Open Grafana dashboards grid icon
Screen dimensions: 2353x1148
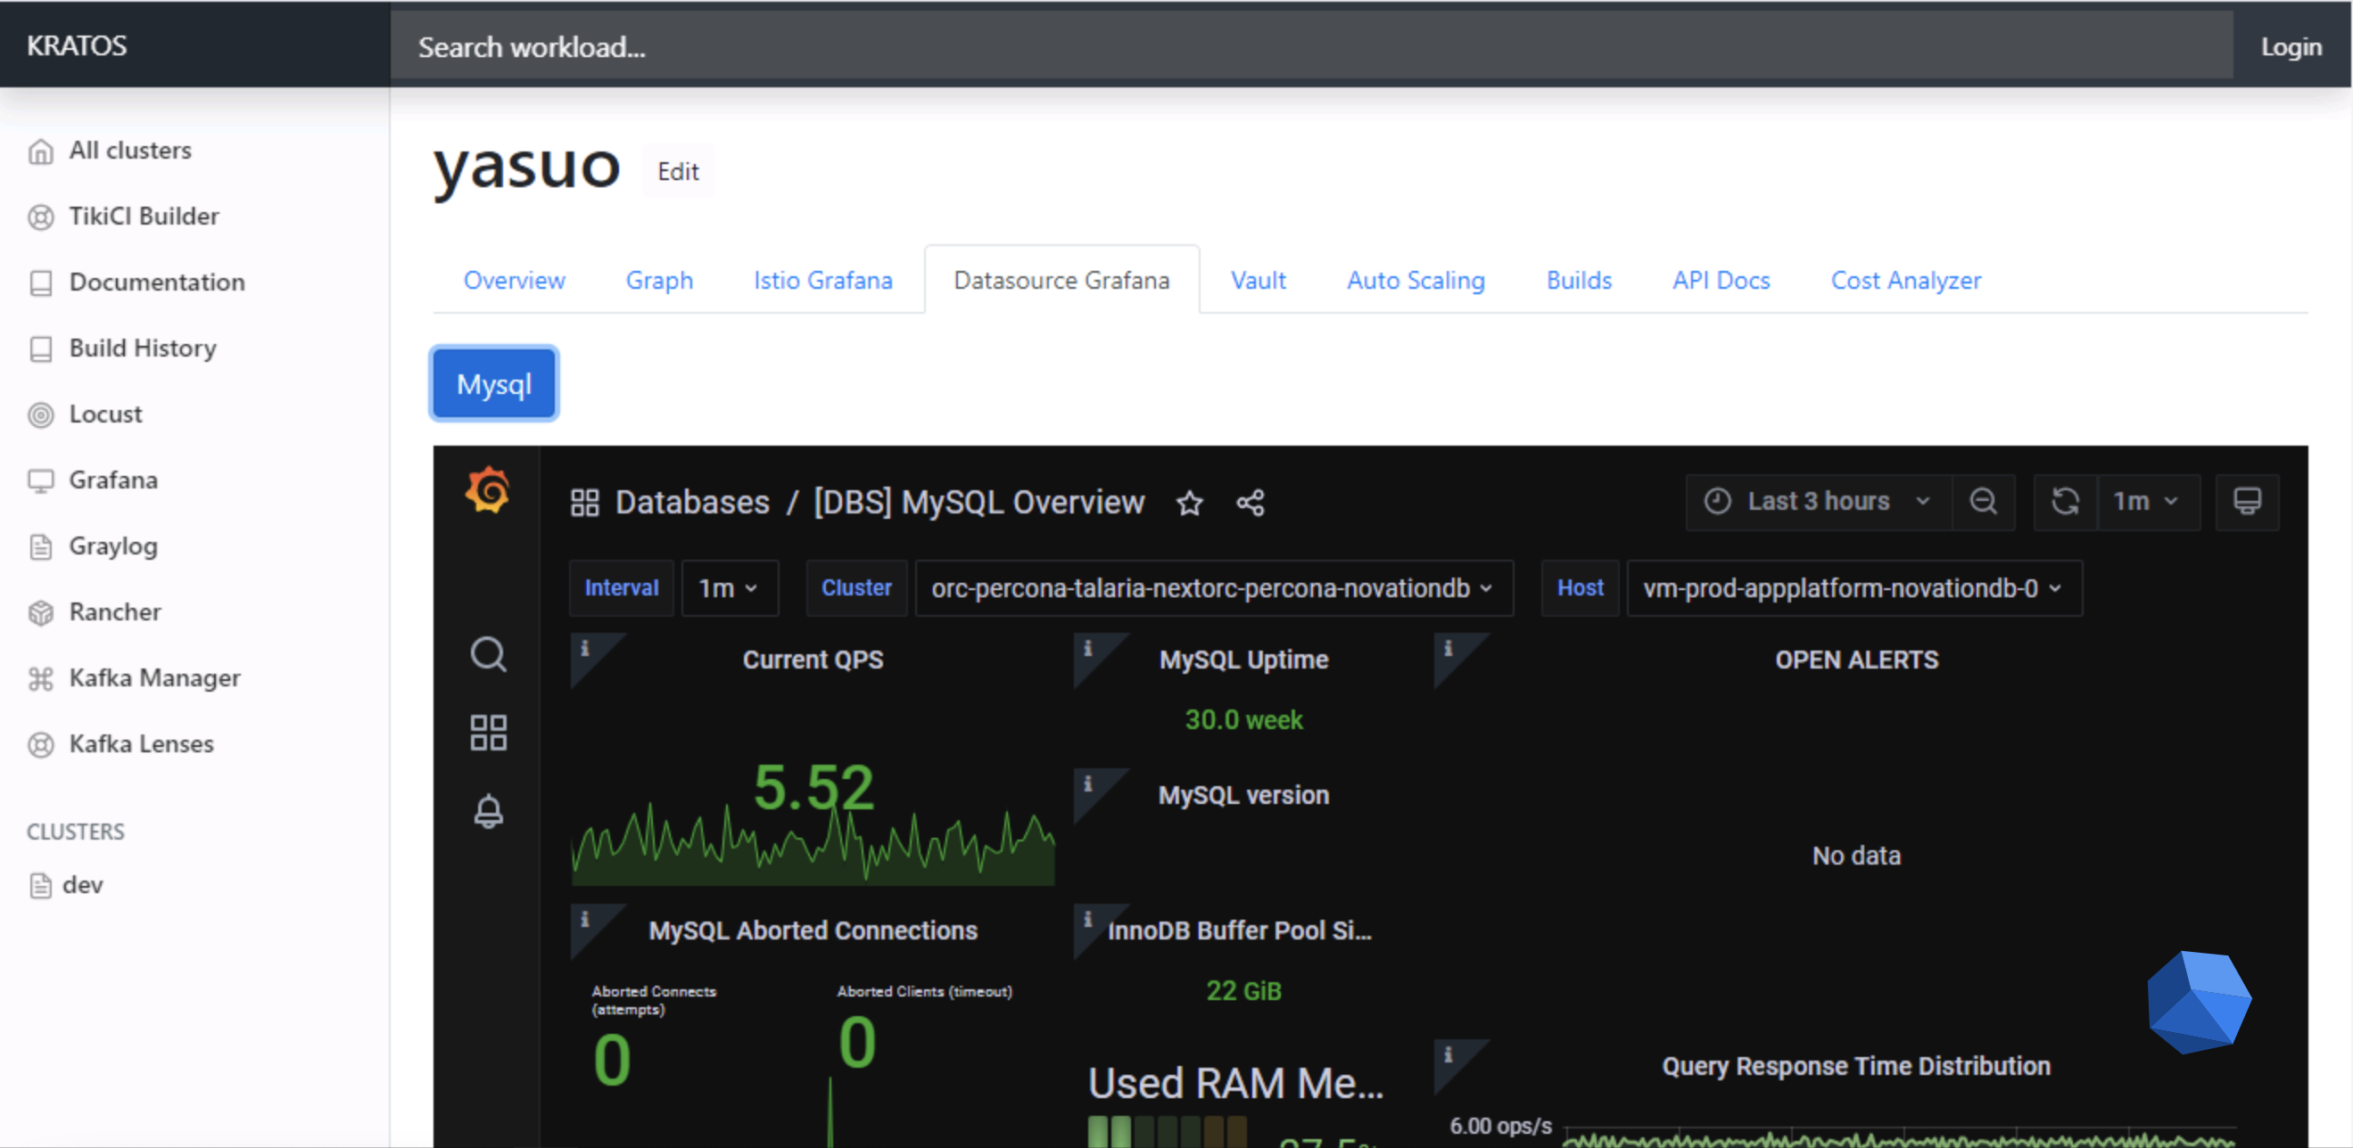point(488,733)
